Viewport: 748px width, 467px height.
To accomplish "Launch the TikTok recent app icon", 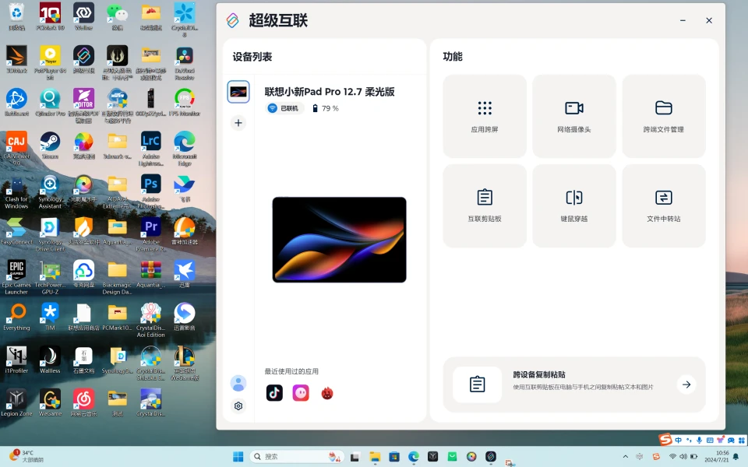I will (x=274, y=392).
